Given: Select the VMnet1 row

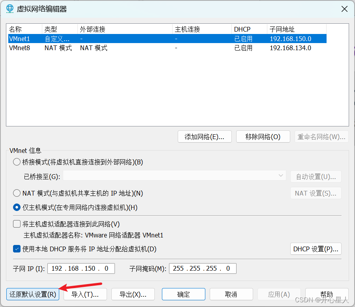Looking at the screenshot, I should click(167, 39).
